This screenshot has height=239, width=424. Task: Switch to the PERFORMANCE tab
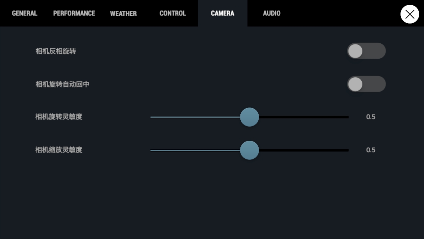click(x=74, y=13)
